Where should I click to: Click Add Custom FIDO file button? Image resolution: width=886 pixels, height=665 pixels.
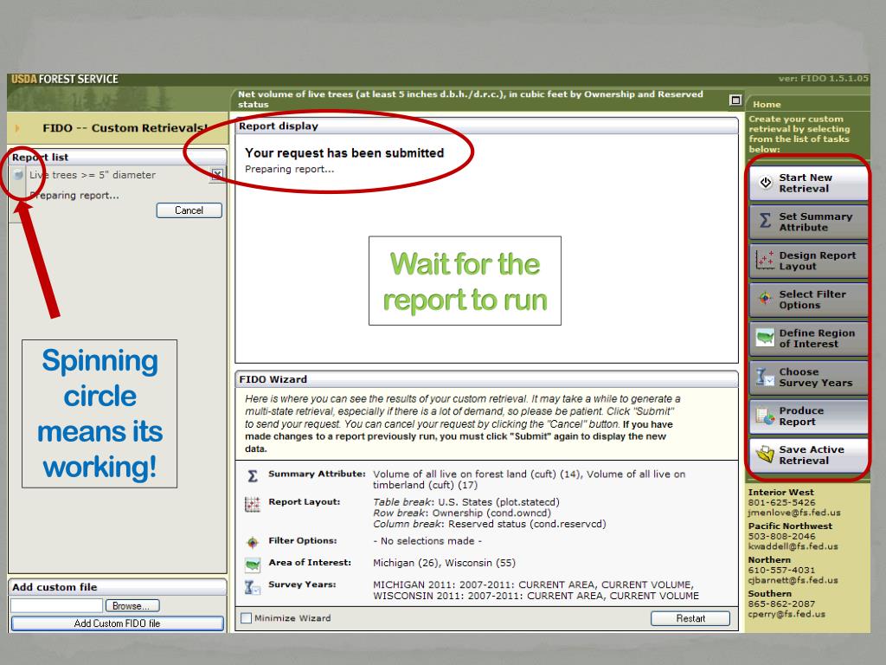point(117,623)
